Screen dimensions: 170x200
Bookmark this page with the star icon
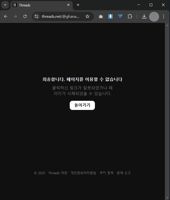[x=87, y=16]
